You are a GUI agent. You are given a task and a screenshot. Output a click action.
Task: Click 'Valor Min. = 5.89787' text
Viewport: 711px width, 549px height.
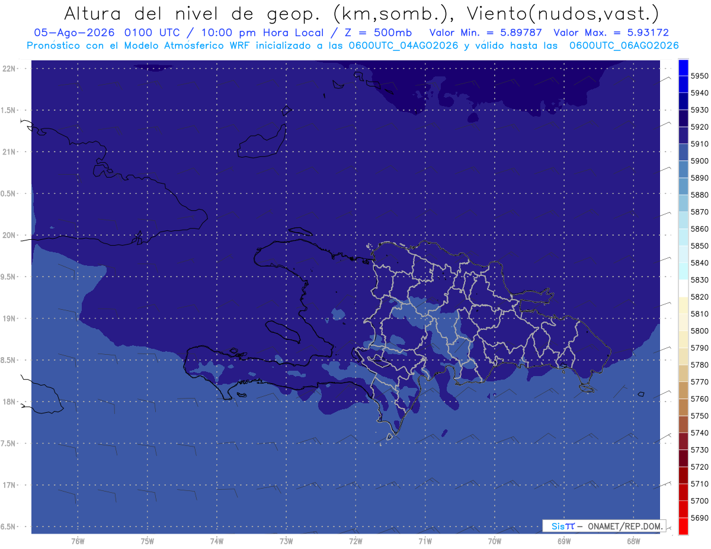coord(486,33)
